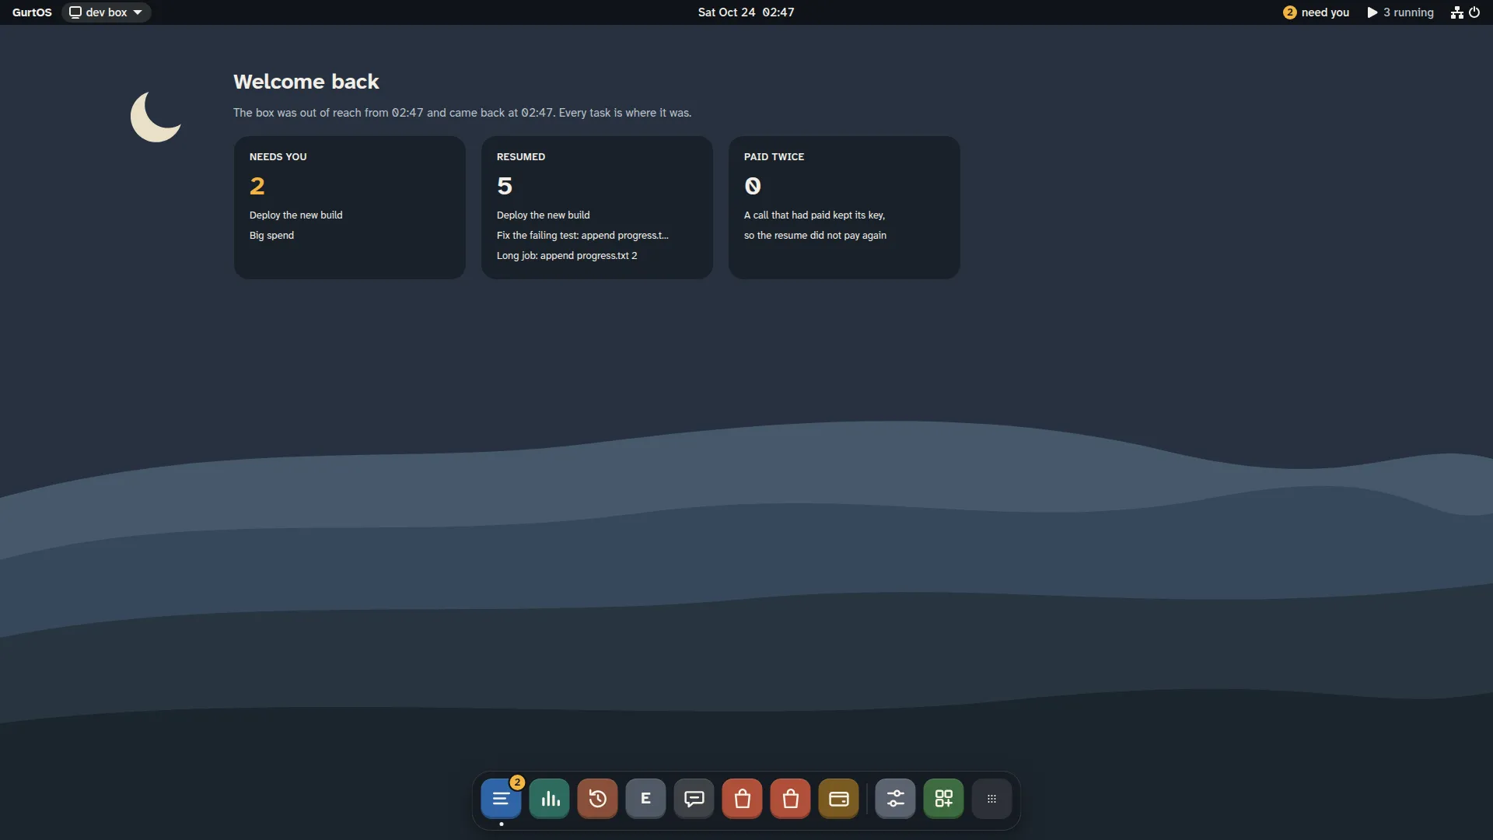Expand the dev box dropdown
This screenshot has height=840, width=1493.
pyautogui.click(x=107, y=12)
